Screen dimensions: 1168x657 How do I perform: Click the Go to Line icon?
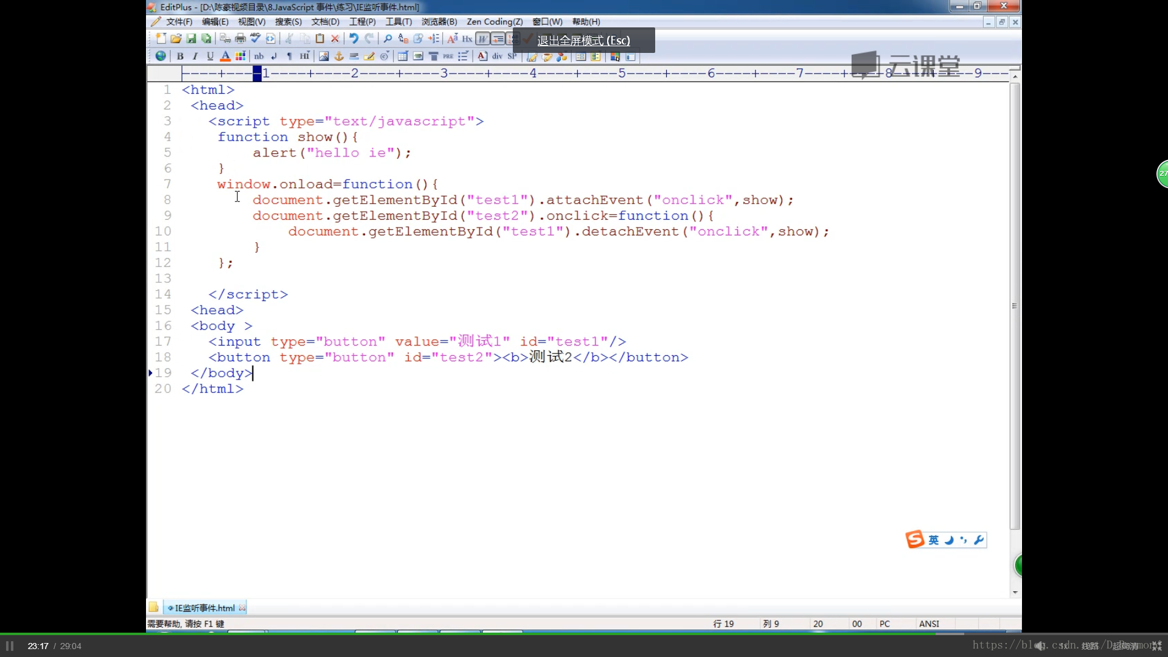pyautogui.click(x=433, y=39)
